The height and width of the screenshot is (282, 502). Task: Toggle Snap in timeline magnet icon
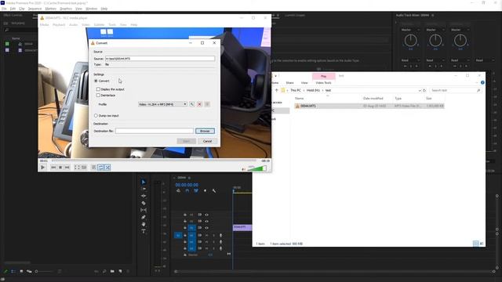[187, 191]
